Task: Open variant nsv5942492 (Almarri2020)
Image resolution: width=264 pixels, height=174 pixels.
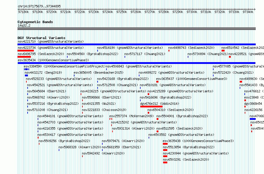Action: (103, 153)
